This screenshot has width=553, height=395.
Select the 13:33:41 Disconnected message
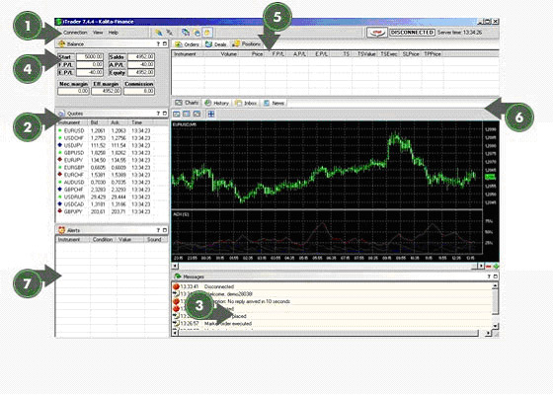click(x=332, y=286)
